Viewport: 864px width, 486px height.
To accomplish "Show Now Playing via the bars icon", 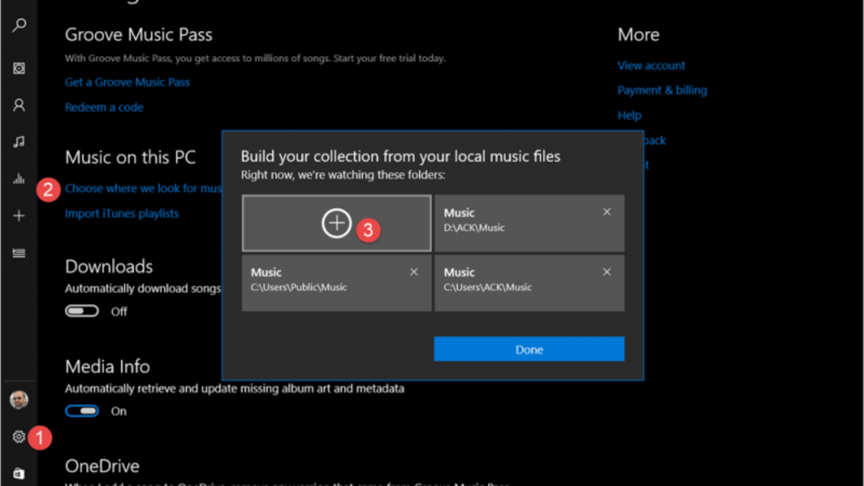I will pos(19,179).
